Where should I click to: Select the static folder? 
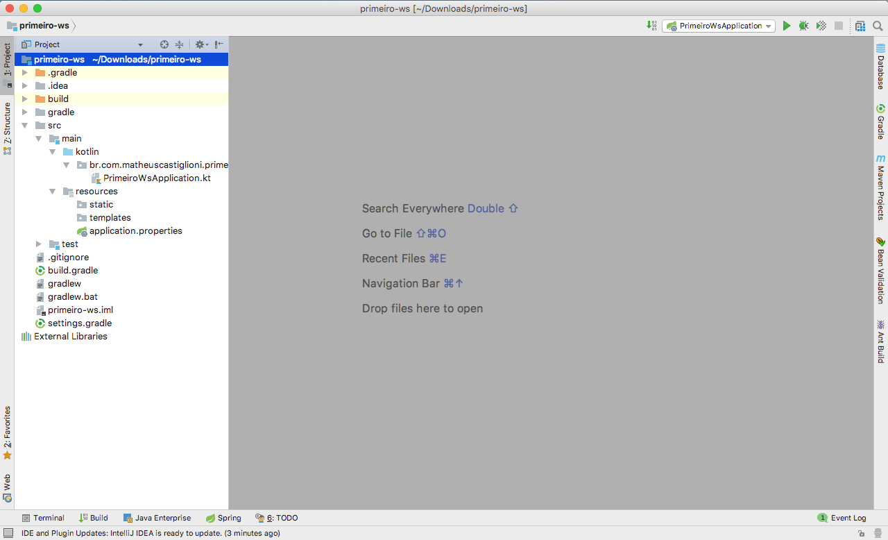pos(94,204)
